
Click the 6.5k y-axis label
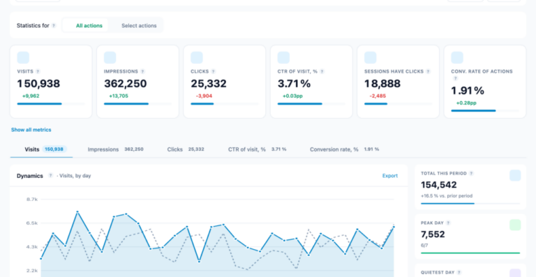[32, 223]
